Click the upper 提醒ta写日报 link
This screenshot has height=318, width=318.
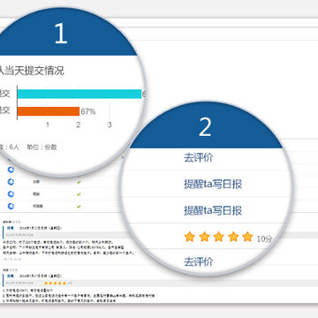[213, 184]
